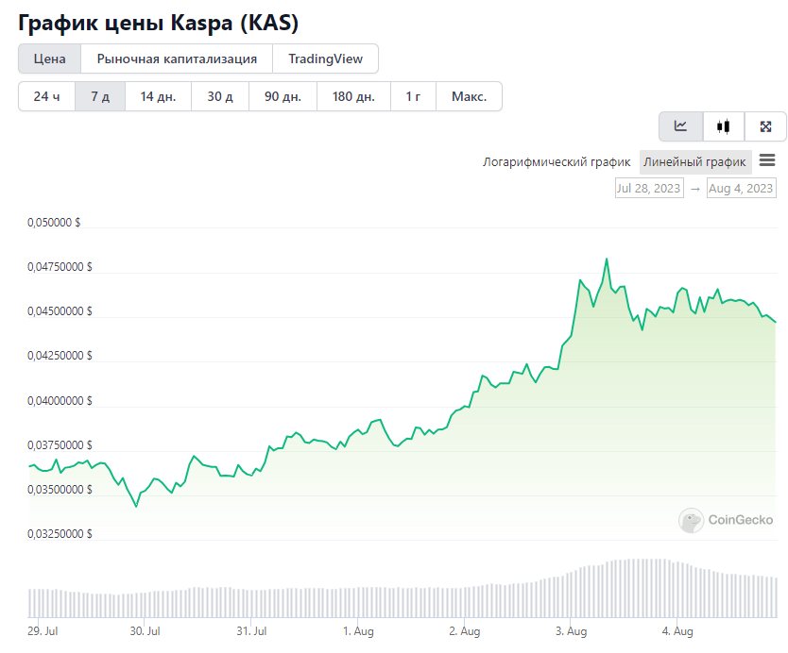The image size is (788, 653).
Task: Click the 29. Jul date label
Action: pyautogui.click(x=43, y=631)
